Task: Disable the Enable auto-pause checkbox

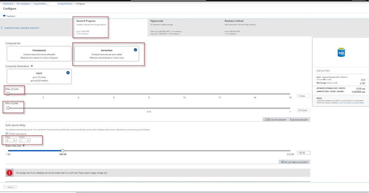Action: (7, 134)
